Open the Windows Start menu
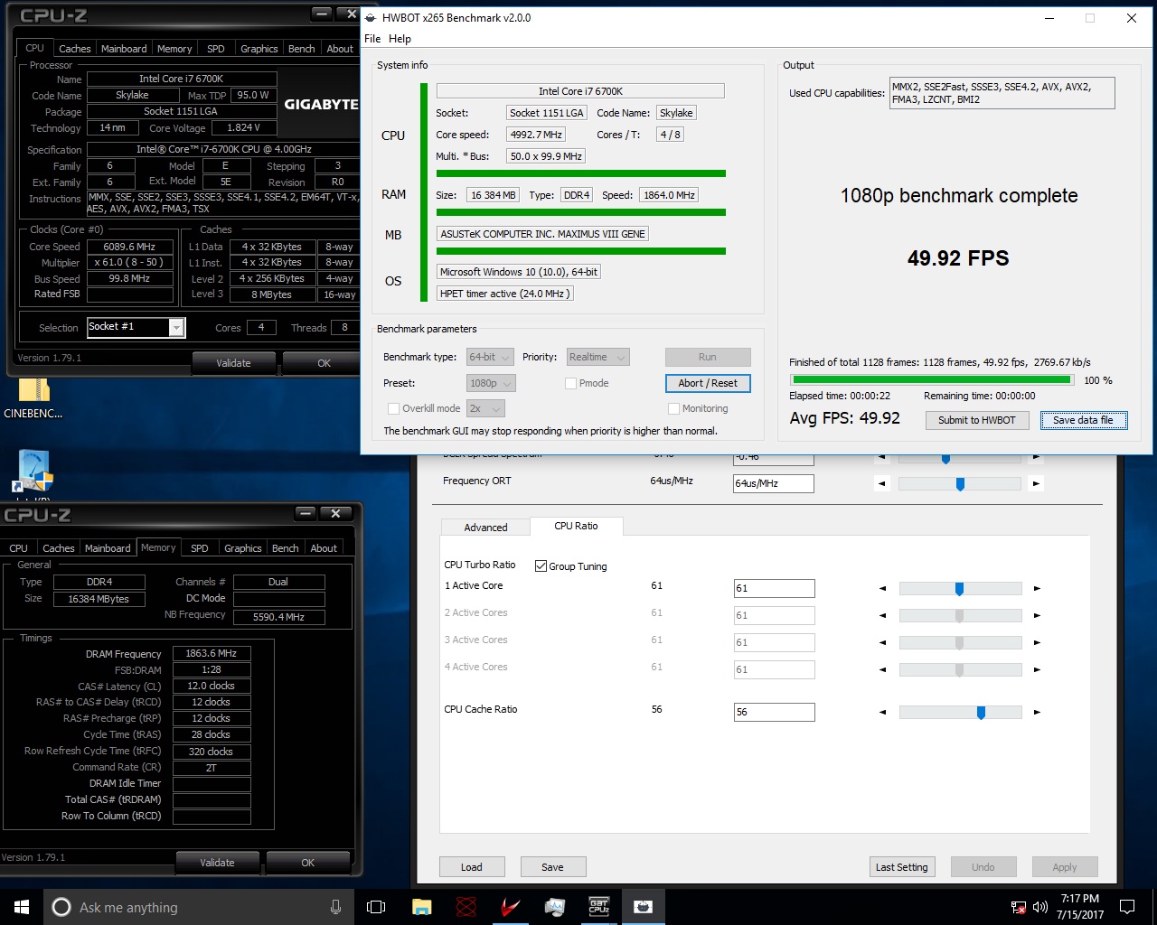Viewport: 1157px width, 925px height. click(22, 907)
